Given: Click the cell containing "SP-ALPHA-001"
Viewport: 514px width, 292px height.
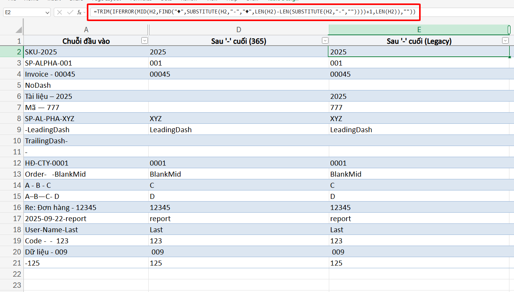Looking at the screenshot, I should 86,63.
